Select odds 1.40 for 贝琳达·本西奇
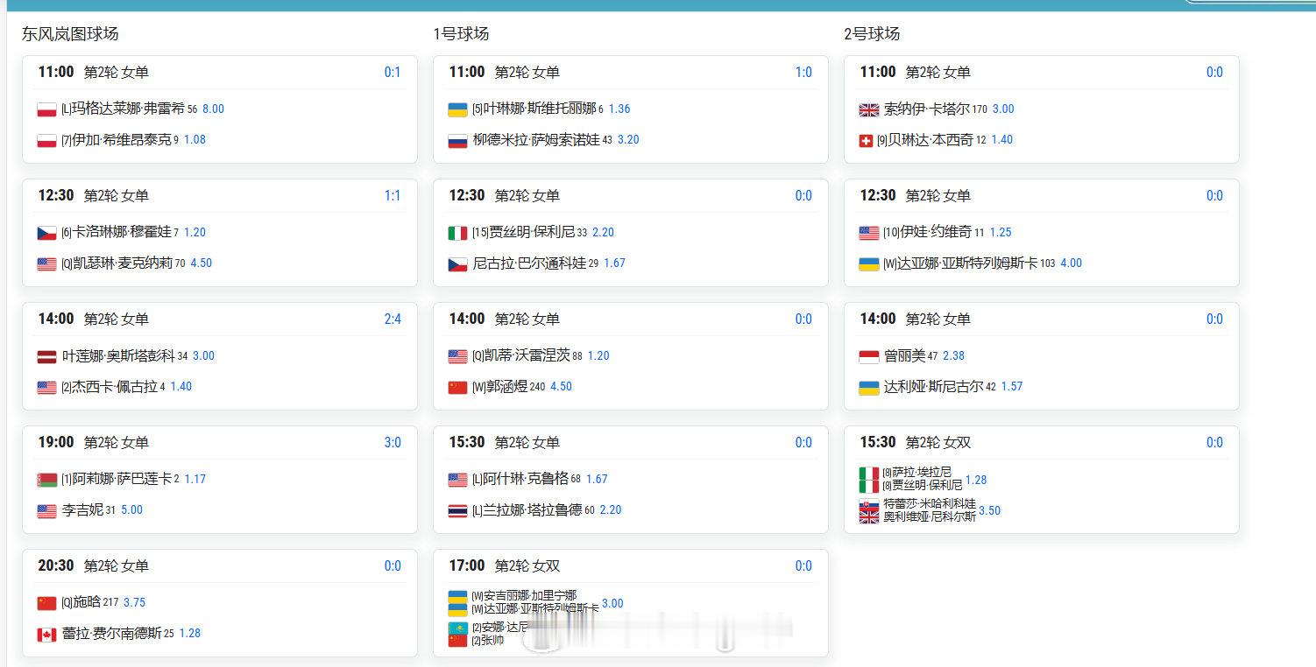Viewport: 1316px width, 667px height. (1002, 140)
